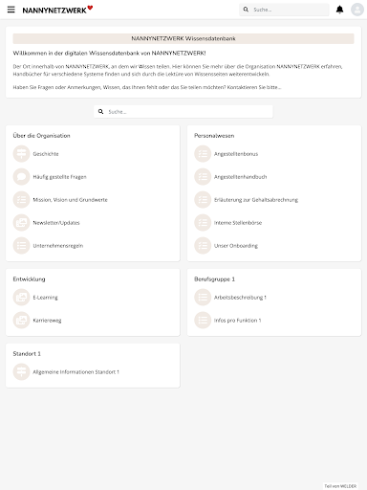This screenshot has height=490, width=367.
Task: Click the Unternehmensregeln list icon
Action: 21,246
